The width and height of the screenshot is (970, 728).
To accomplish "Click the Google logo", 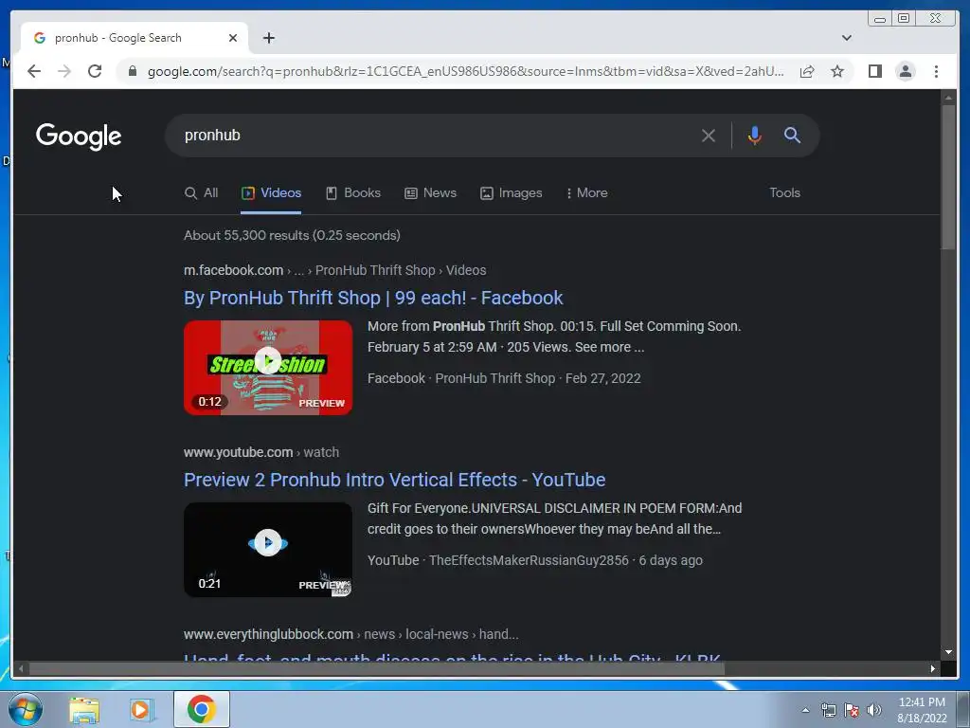I will pos(79,136).
